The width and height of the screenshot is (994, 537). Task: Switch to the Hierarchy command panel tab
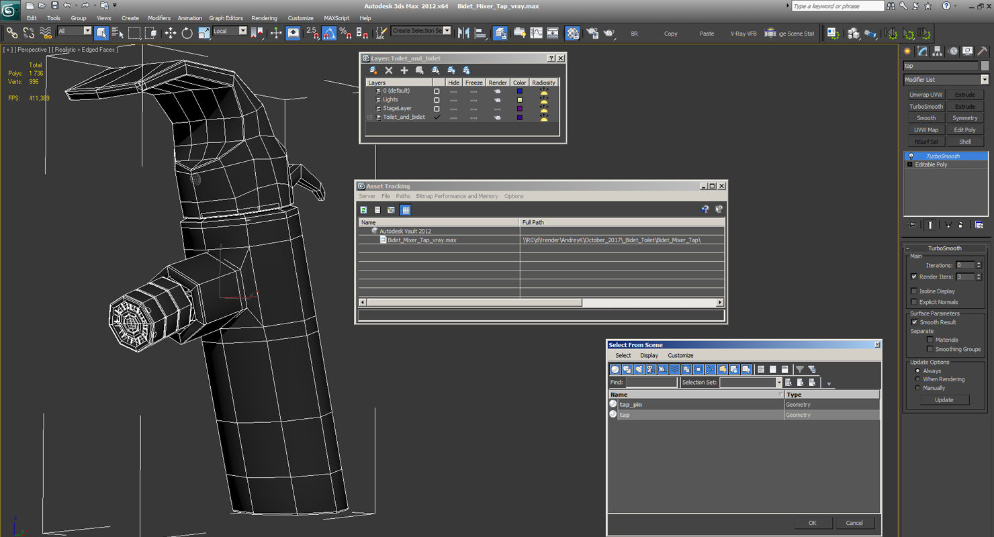coord(938,51)
